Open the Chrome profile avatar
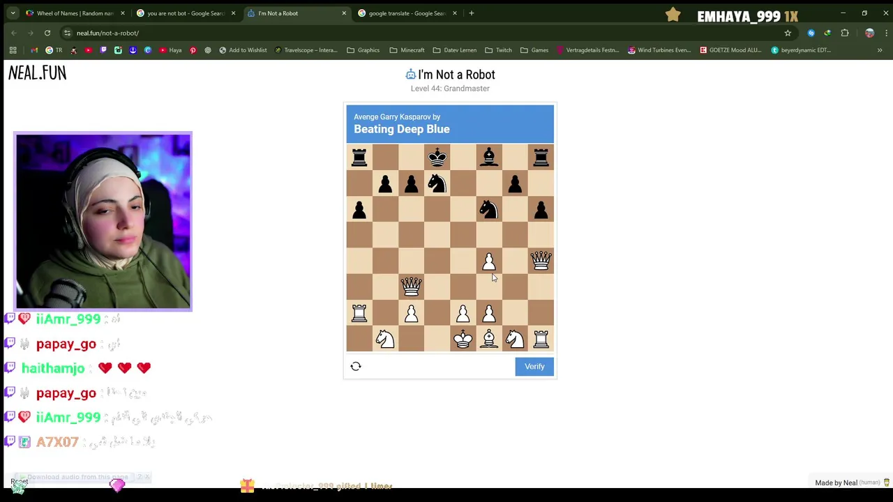This screenshot has height=502, width=893. pos(869,33)
